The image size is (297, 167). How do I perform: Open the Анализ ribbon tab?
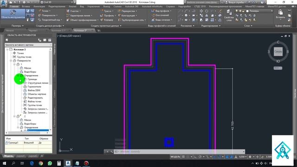[x=72, y=6]
